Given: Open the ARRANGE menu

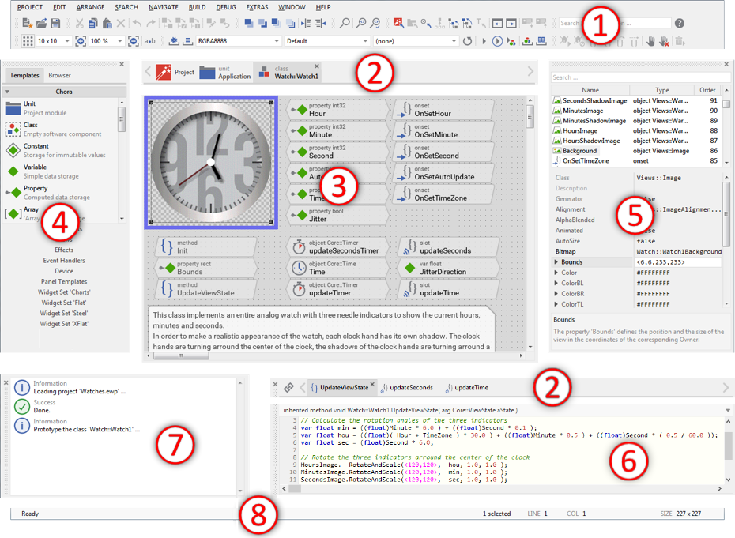Looking at the screenshot, I should point(90,7).
